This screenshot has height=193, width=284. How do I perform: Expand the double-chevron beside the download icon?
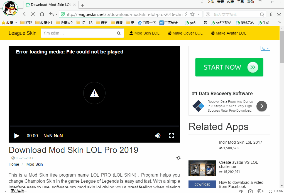pyautogui.click(x=271, y=14)
